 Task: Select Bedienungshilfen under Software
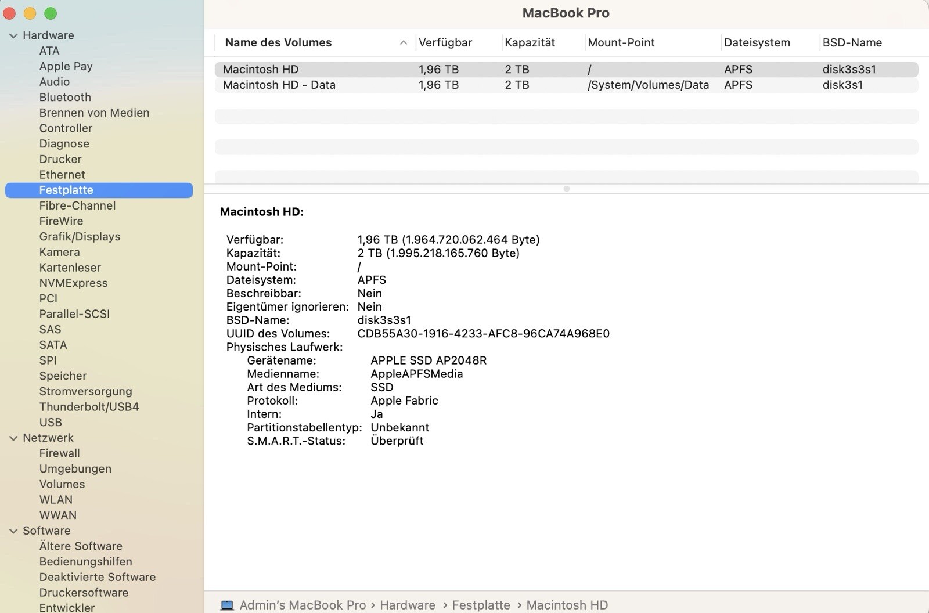[85, 561]
